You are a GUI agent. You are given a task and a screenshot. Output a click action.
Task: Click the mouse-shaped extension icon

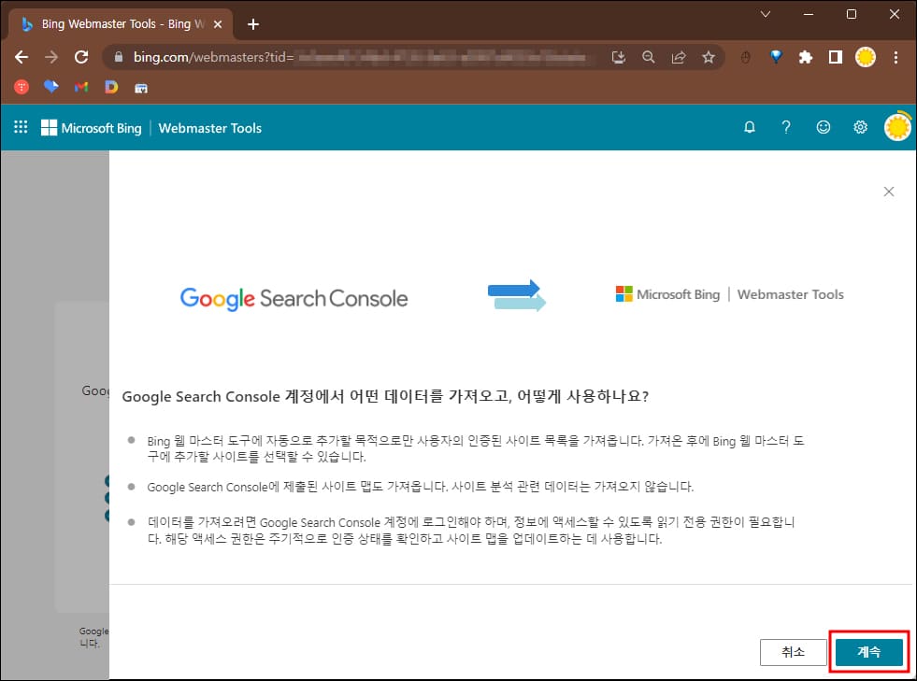tap(745, 57)
